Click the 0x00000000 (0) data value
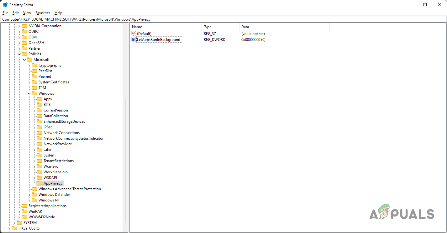 tap(253, 40)
